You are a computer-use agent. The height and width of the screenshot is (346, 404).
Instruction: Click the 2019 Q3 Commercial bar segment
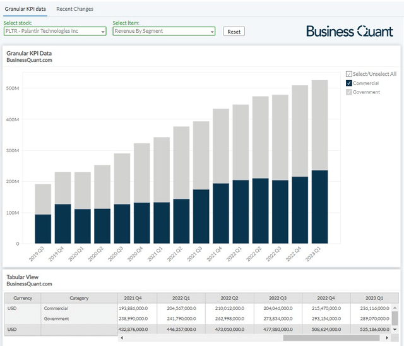pos(43,229)
